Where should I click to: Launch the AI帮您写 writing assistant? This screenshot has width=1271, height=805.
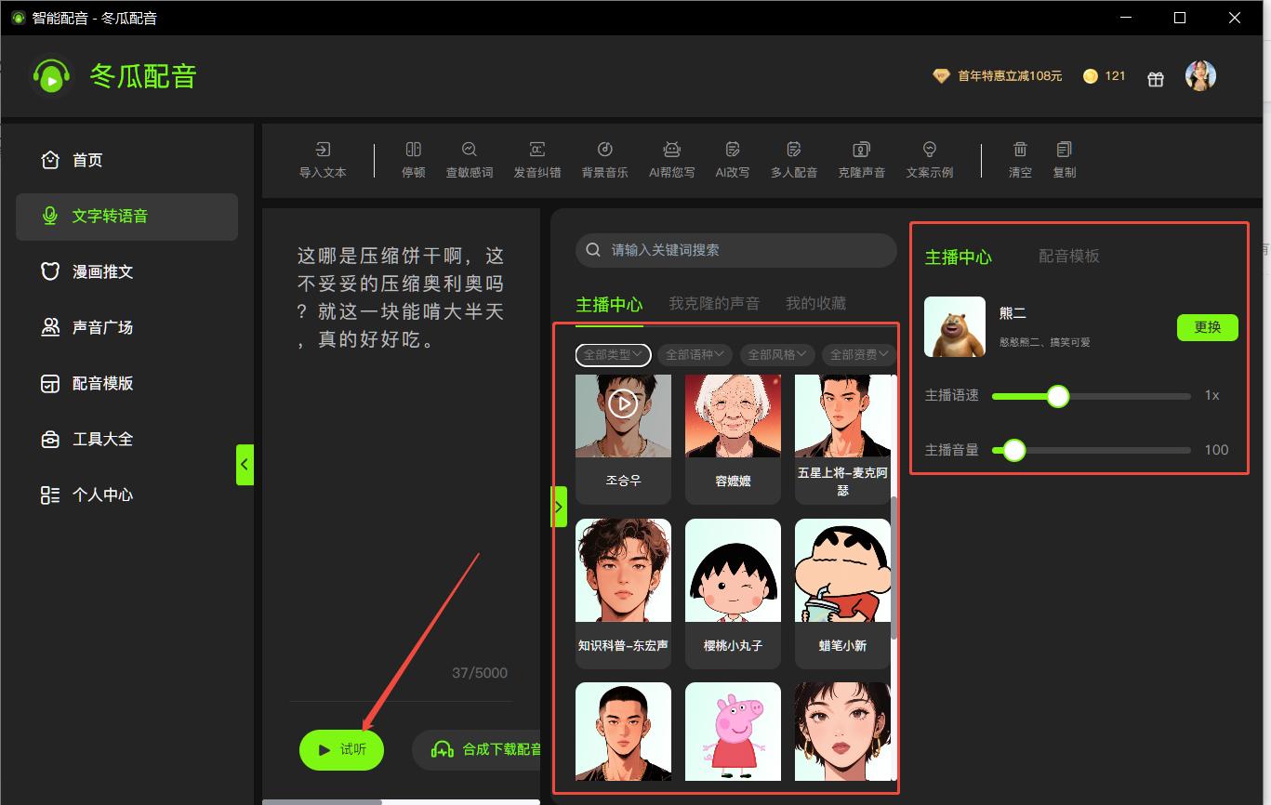(671, 158)
